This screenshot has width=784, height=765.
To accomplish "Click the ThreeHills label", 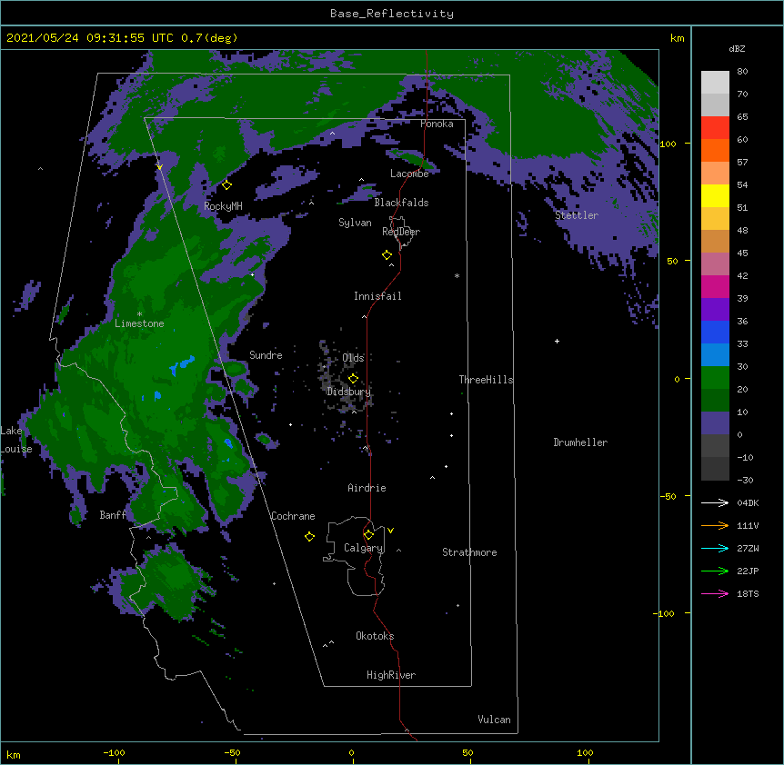I will pyautogui.click(x=487, y=380).
